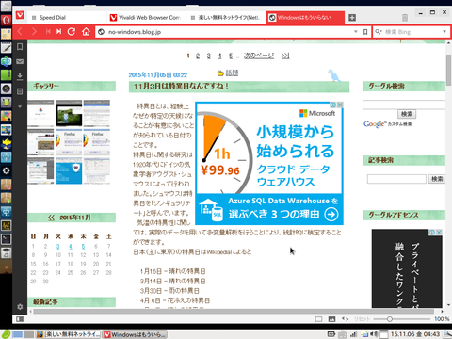Go to page 4 of the blog
The height and width of the screenshot is (339, 452).
tap(219, 56)
